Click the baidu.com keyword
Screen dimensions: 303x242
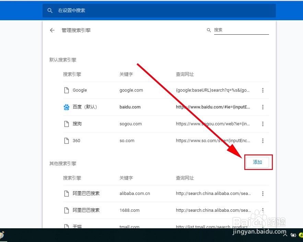(x=130, y=107)
